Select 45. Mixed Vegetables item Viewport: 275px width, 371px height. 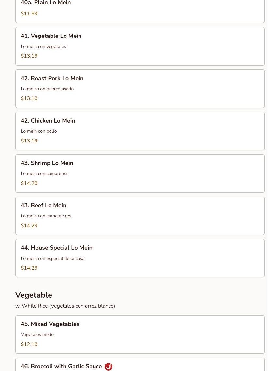click(140, 334)
